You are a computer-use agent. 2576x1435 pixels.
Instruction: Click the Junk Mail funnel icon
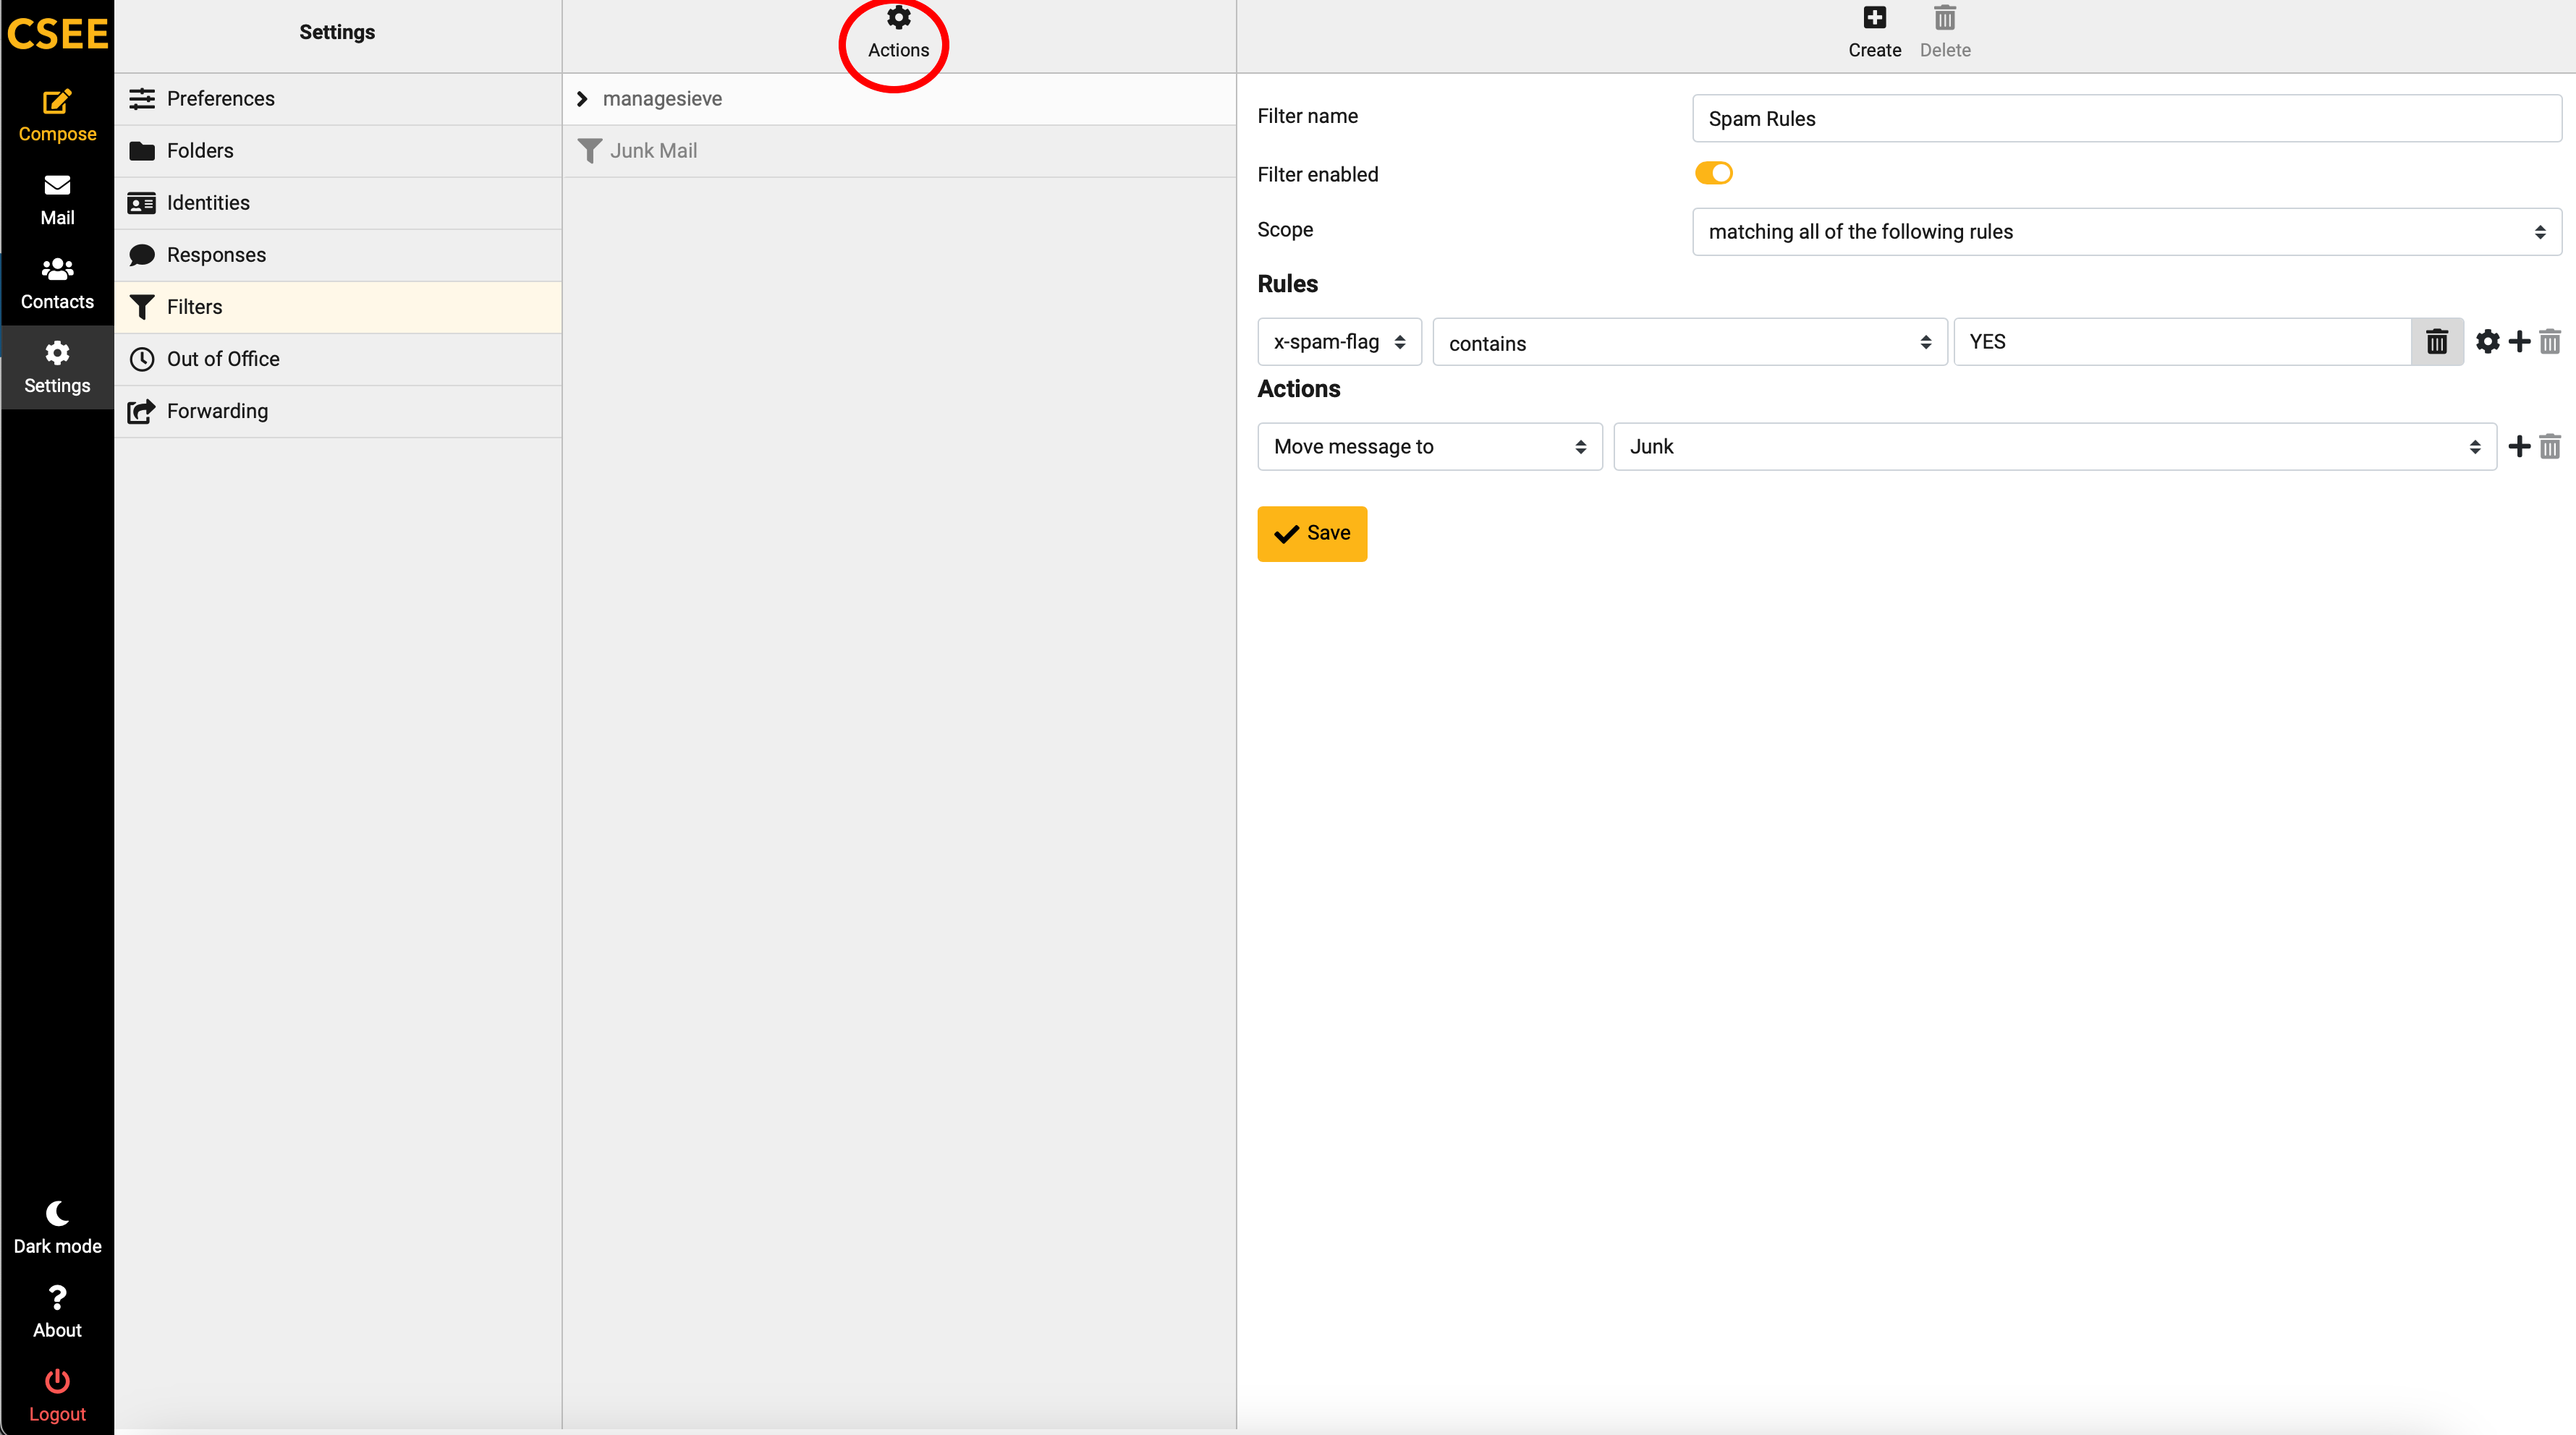590,151
